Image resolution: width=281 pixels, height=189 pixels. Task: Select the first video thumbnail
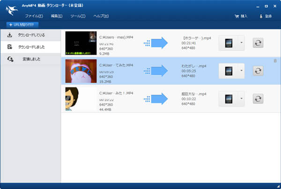click(x=81, y=43)
